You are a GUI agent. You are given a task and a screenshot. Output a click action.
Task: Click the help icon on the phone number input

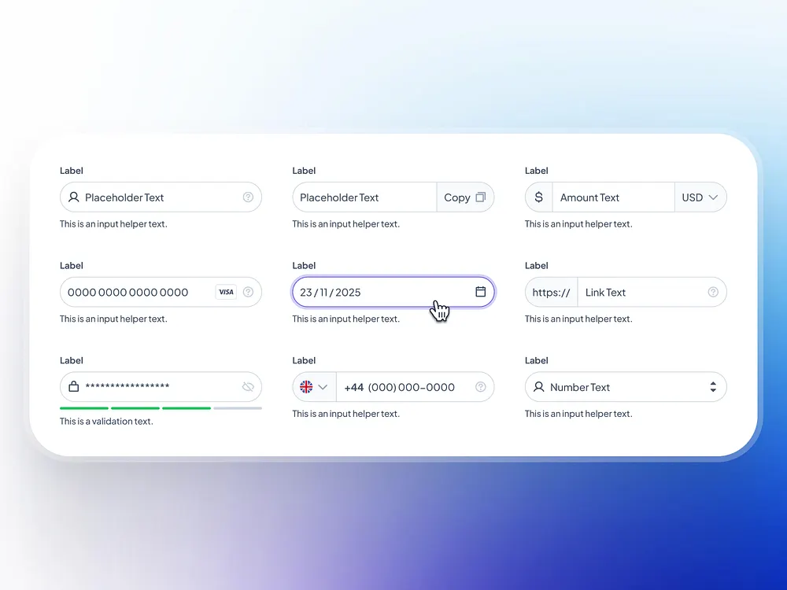[x=480, y=387]
